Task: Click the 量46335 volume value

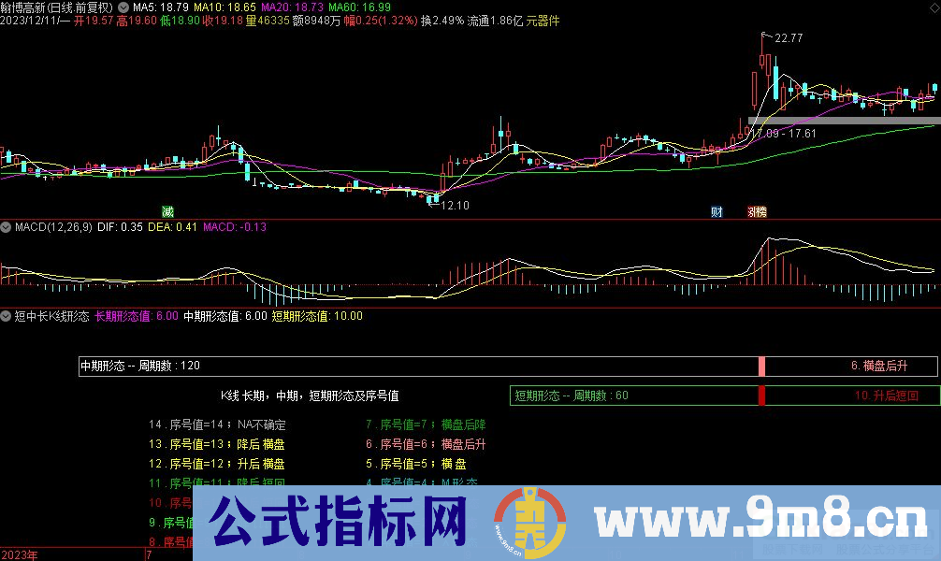Action: click(x=268, y=21)
